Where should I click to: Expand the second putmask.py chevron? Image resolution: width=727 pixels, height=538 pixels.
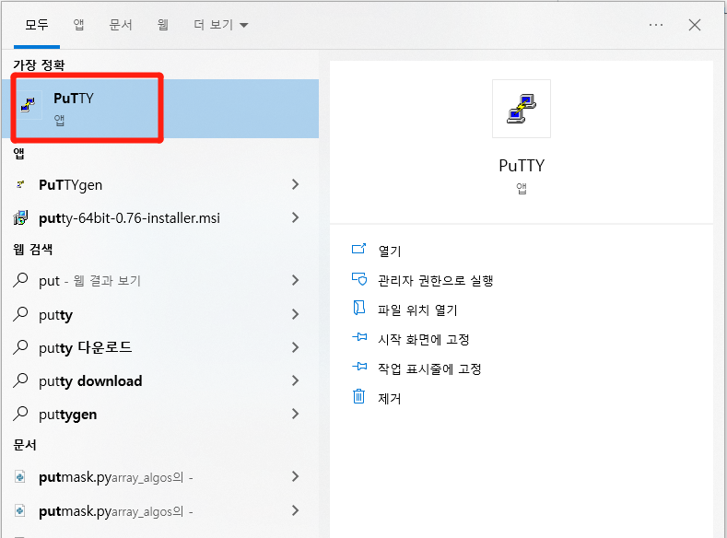[x=296, y=510]
